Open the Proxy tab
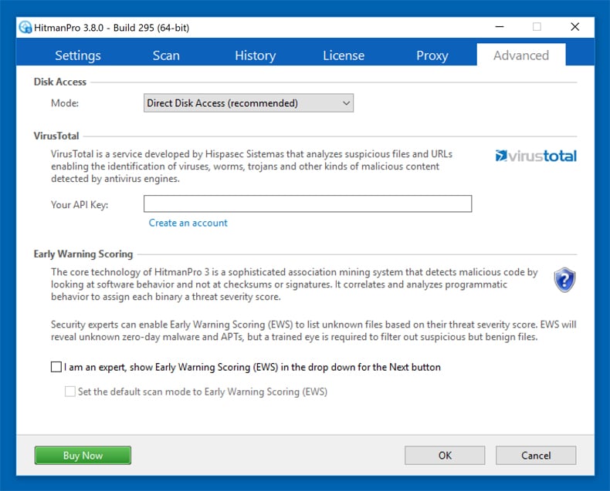The width and height of the screenshot is (610, 491). [x=432, y=55]
